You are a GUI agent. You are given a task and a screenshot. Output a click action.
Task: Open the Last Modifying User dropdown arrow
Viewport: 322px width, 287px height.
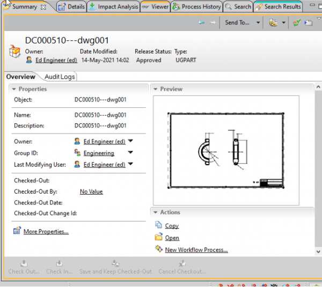click(130, 164)
